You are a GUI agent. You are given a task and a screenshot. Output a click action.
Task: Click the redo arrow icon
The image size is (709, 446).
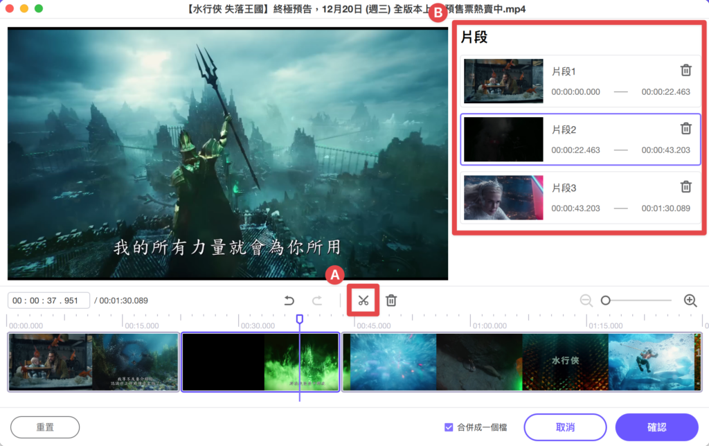[317, 301]
